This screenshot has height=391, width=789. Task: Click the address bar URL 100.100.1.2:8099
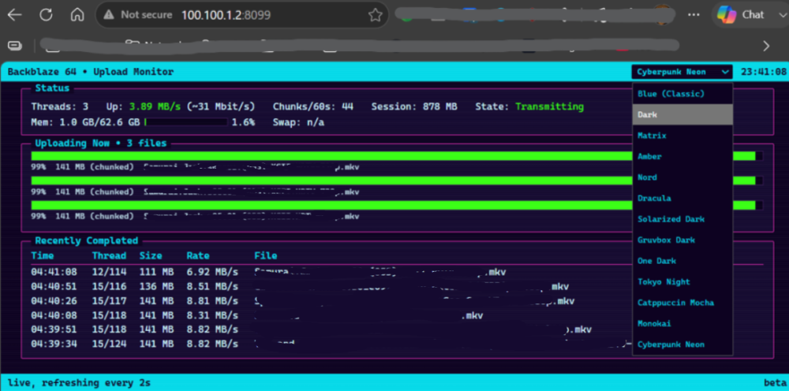[x=226, y=15]
